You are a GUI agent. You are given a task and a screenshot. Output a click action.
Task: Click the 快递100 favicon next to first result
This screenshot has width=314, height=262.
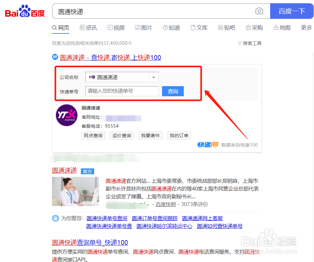coord(55,57)
